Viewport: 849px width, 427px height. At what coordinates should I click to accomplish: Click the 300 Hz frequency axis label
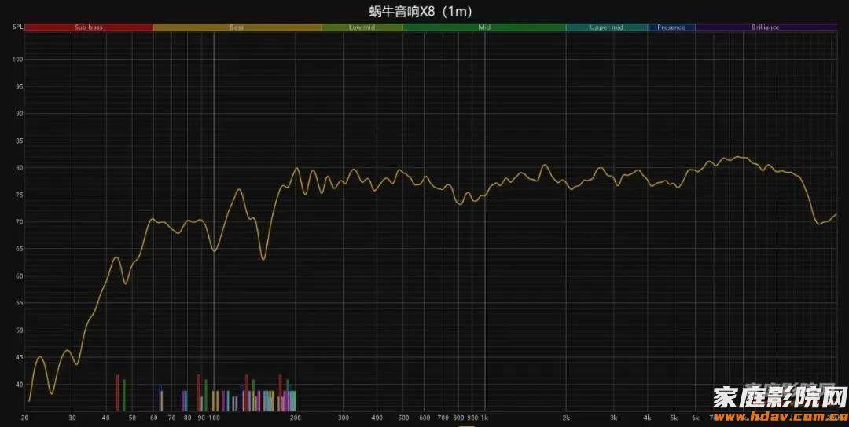coord(344,418)
